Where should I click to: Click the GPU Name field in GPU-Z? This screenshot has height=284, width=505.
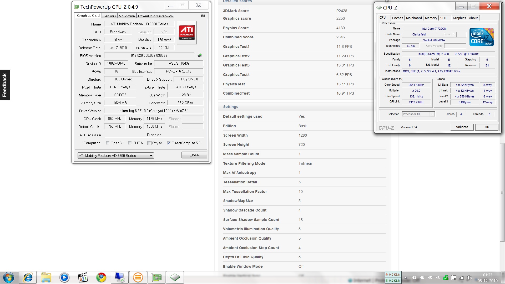click(139, 24)
